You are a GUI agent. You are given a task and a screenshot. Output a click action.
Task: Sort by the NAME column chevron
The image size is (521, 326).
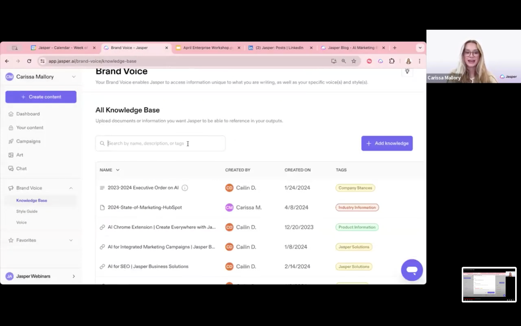118,170
